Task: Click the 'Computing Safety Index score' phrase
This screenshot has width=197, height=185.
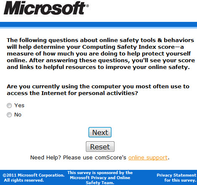Action: (128, 47)
